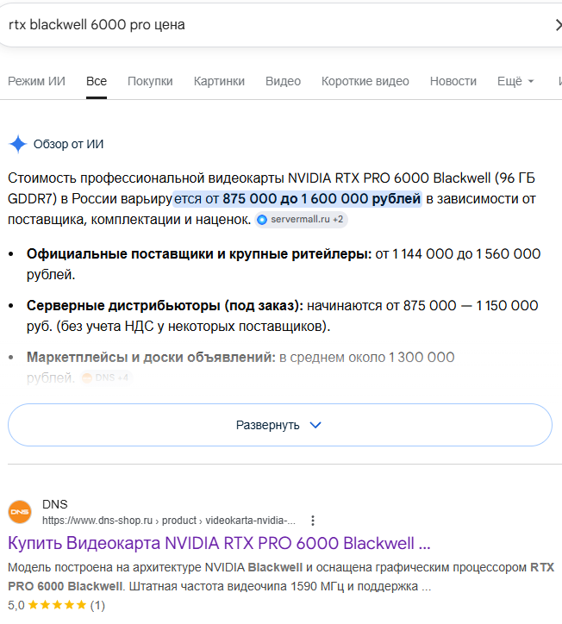Click the DNS orange logo icon
The height and width of the screenshot is (624, 562).
20,512
